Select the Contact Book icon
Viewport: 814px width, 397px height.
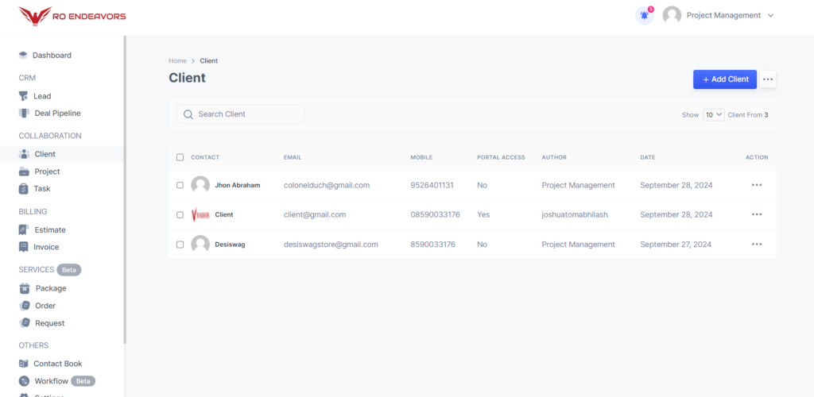(x=24, y=364)
